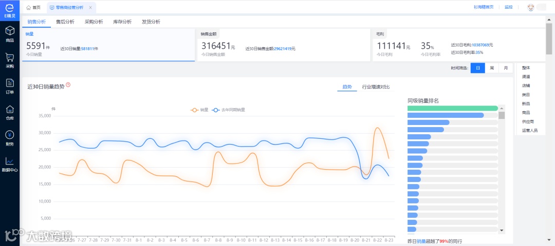Select the 月 time filter
This screenshot has height=246, width=555.
click(506, 68)
